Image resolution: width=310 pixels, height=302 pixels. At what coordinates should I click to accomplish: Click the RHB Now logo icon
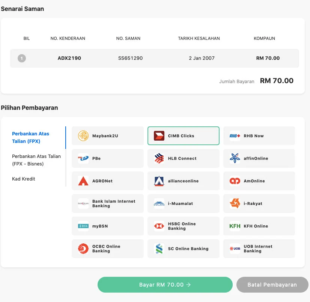pos(235,136)
